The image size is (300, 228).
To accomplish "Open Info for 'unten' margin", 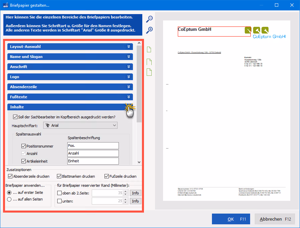I will [135, 201].
